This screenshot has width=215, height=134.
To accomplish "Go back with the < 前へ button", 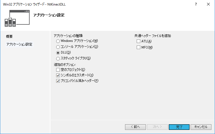I will tap(135, 127).
